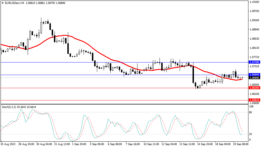The image size is (261, 147).
Task: Click the 1.05810 price level label
Action: pyautogui.click(x=254, y=100)
